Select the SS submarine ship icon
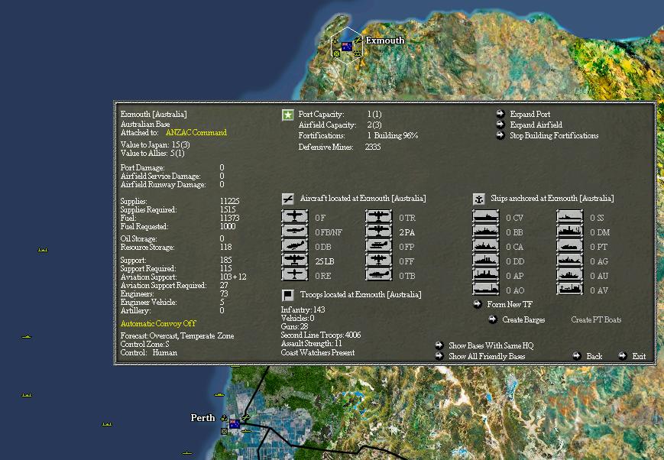 pyautogui.click(x=570, y=218)
